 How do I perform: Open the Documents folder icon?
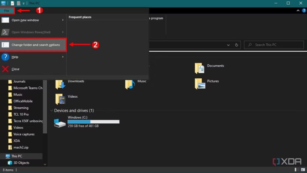pyautogui.click(x=199, y=68)
